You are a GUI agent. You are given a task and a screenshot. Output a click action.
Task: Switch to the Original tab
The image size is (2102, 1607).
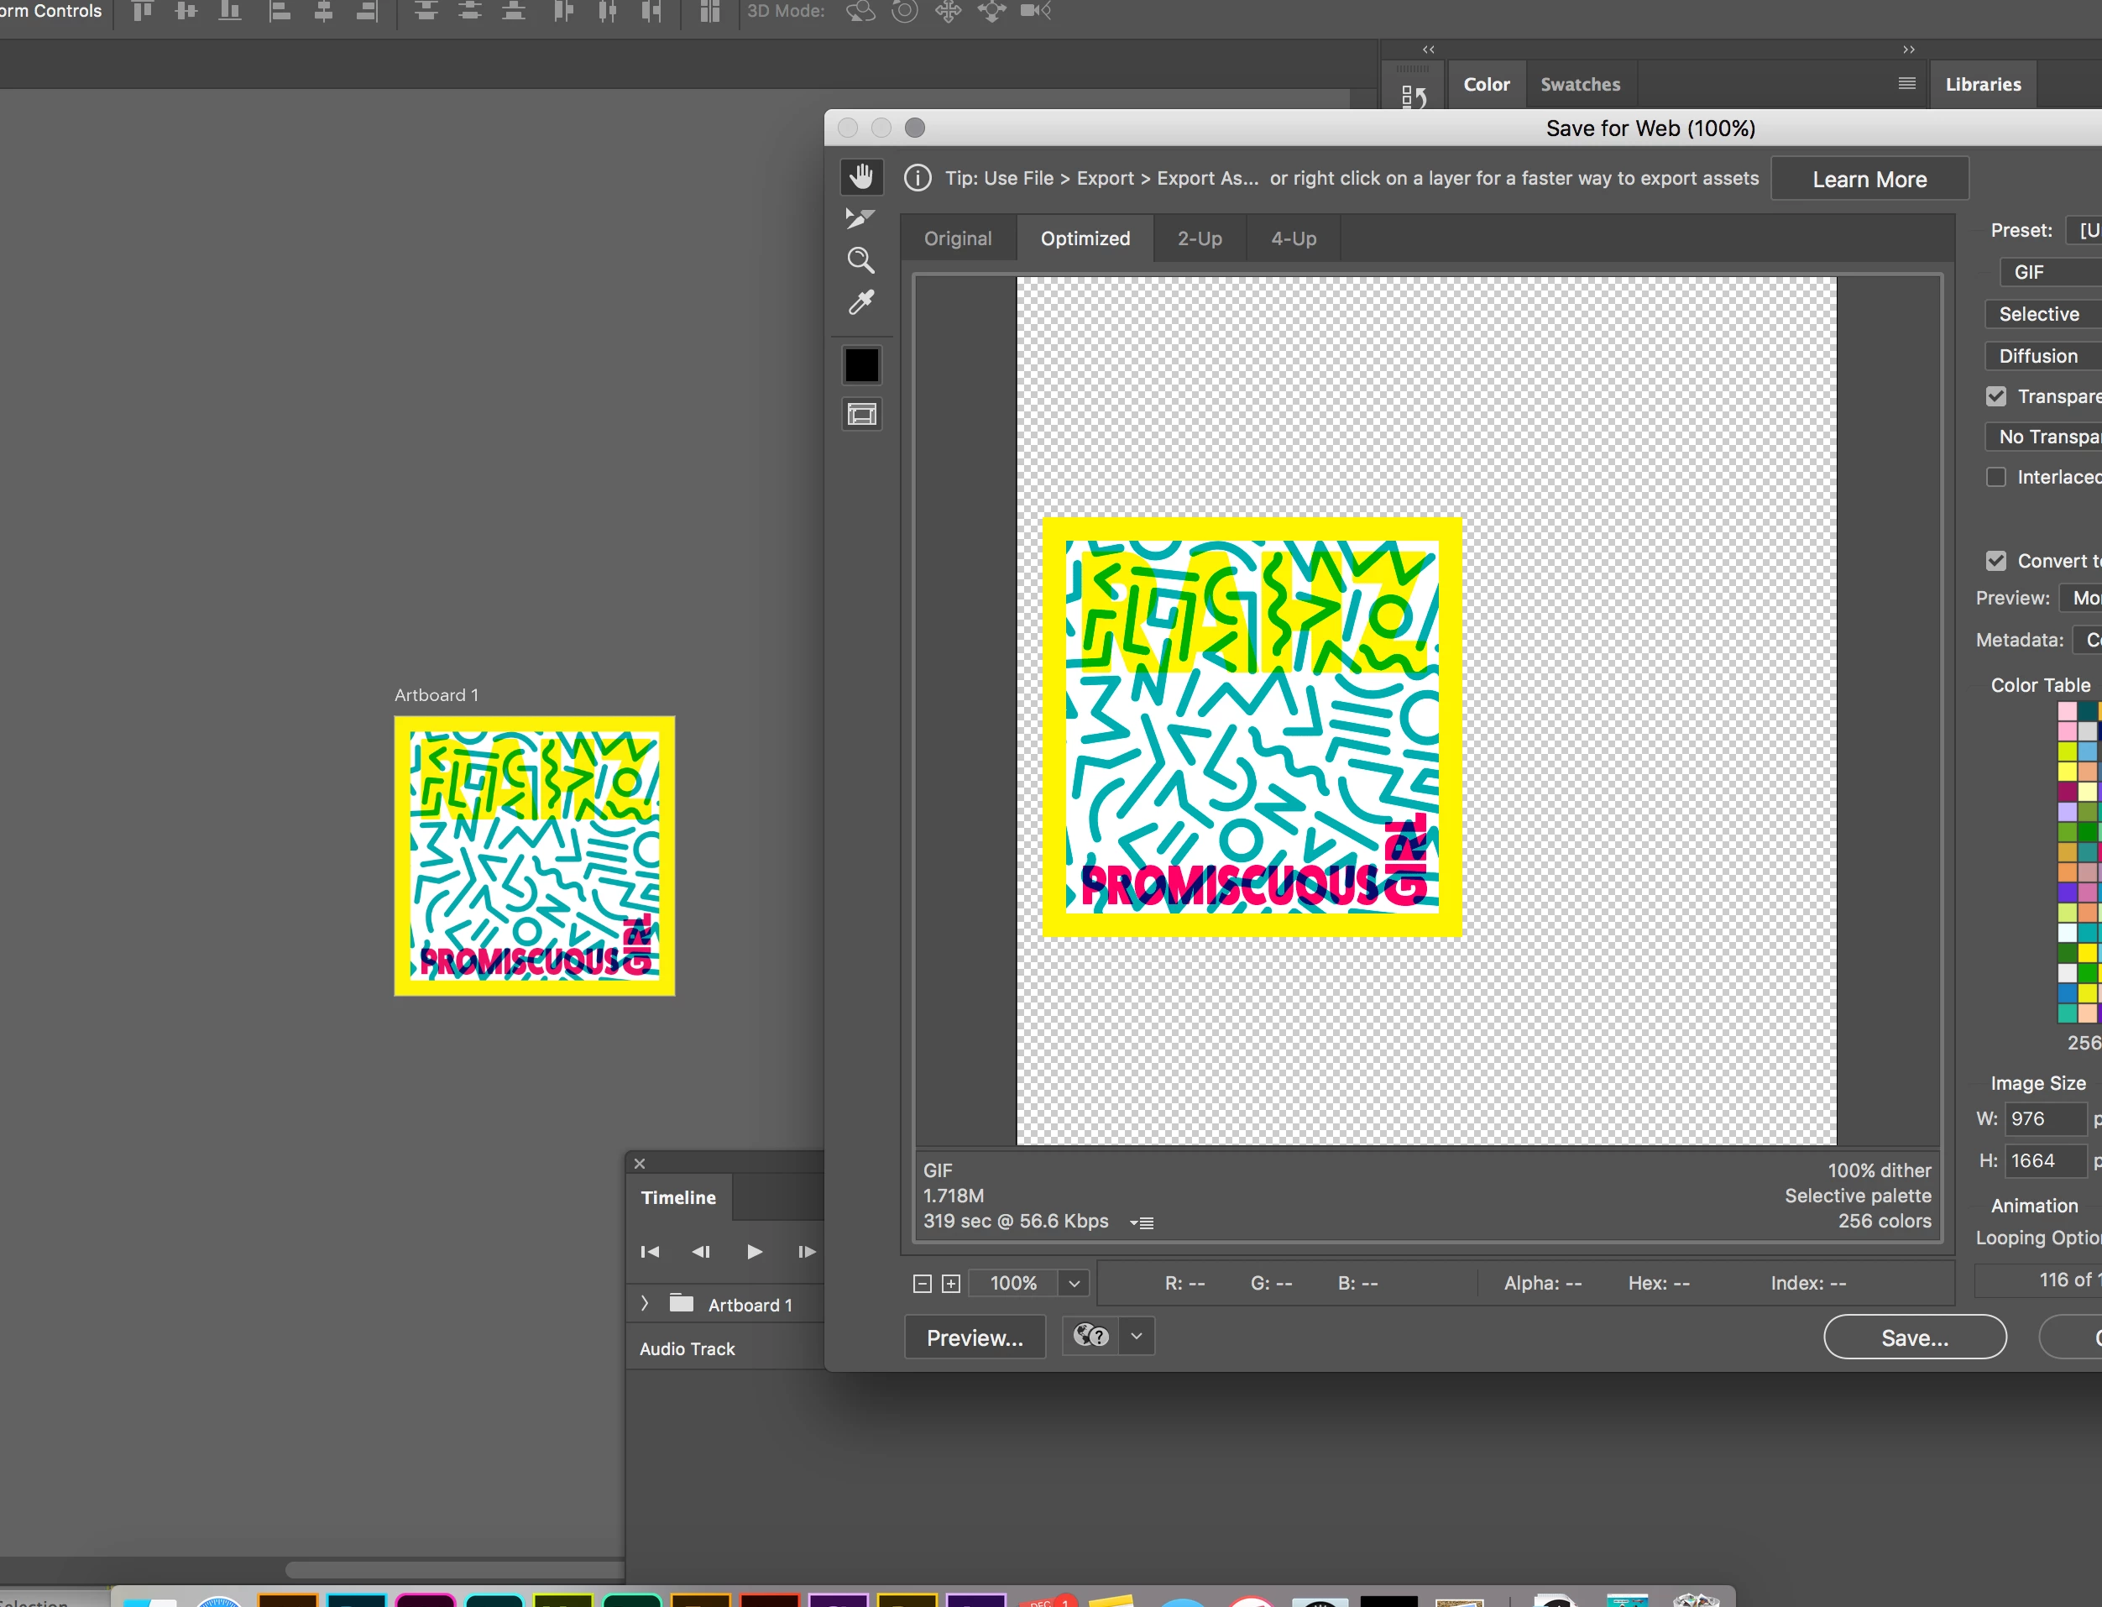point(957,238)
